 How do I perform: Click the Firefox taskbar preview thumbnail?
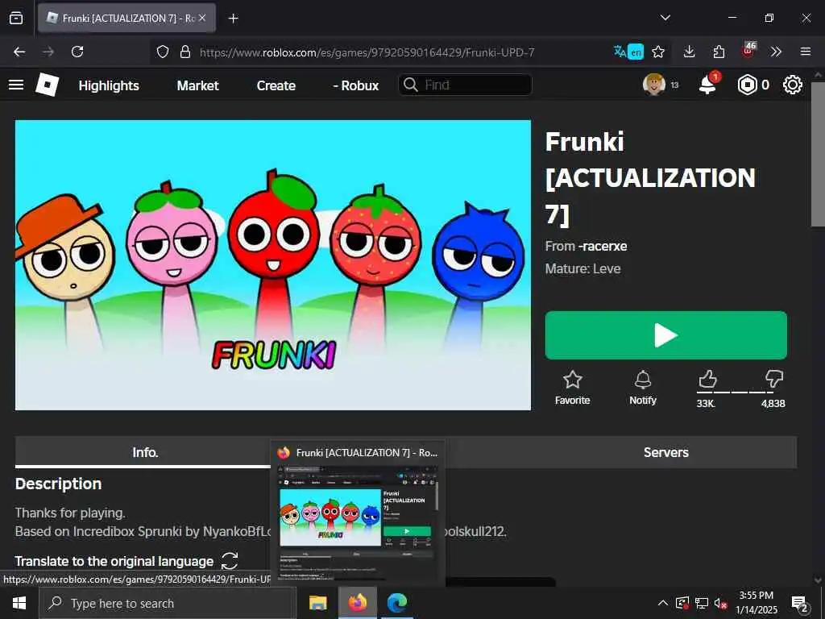(358, 521)
